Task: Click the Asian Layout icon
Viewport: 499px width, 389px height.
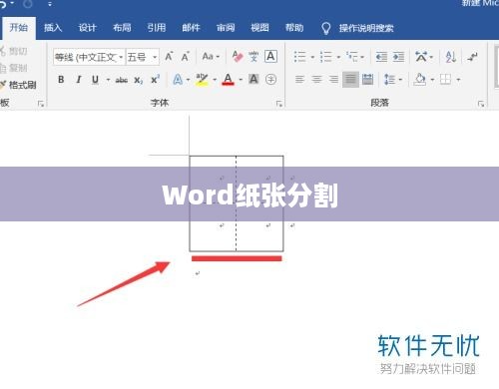Action: pos(421,57)
